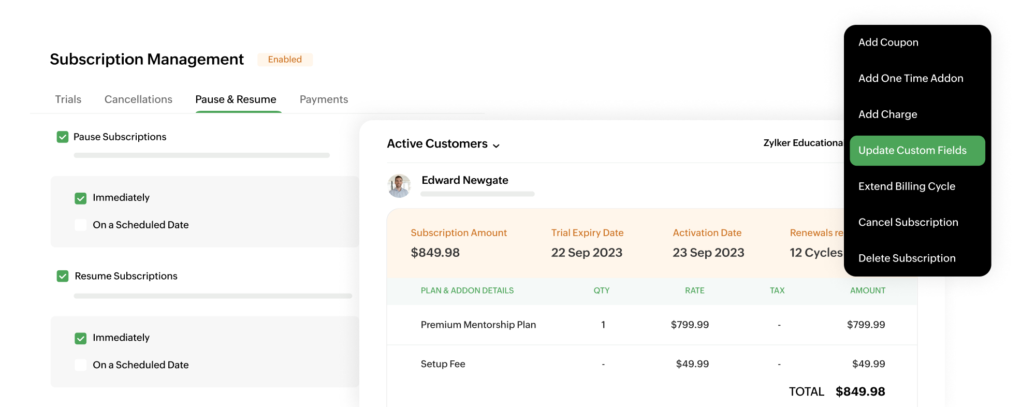Choose Add Coupon from the menu
The height and width of the screenshot is (407, 1021).
(888, 42)
